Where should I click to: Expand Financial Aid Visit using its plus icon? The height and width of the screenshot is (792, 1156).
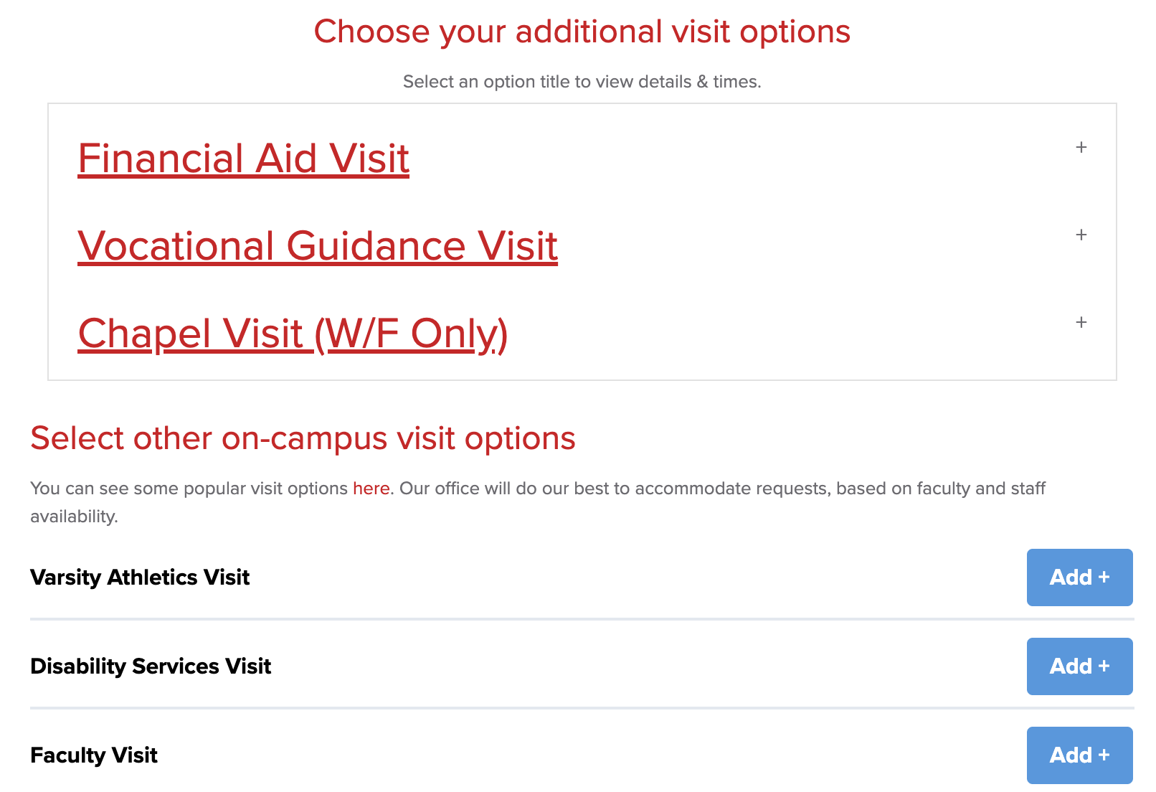tap(1081, 147)
